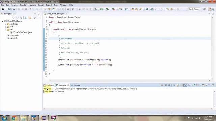Open File Explorer from the taskbar
The width and height of the screenshot is (216, 121).
[23, 118]
